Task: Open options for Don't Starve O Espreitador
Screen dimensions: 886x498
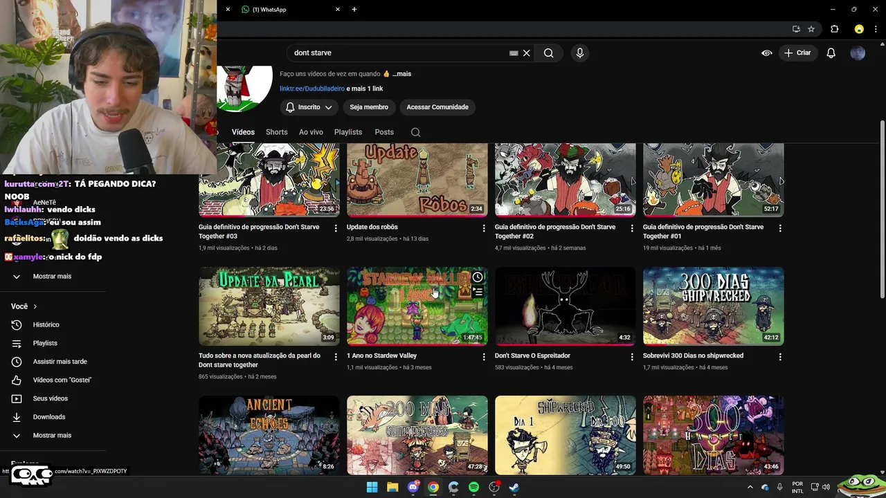Action: 632,357
